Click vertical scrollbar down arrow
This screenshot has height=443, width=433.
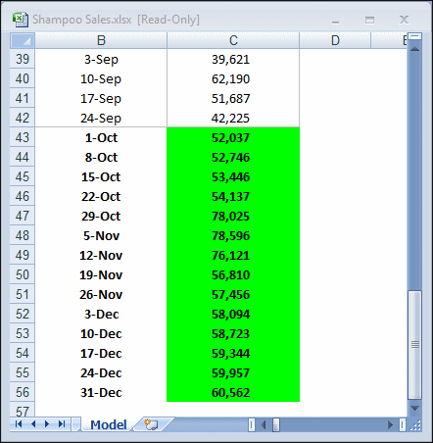click(415, 408)
